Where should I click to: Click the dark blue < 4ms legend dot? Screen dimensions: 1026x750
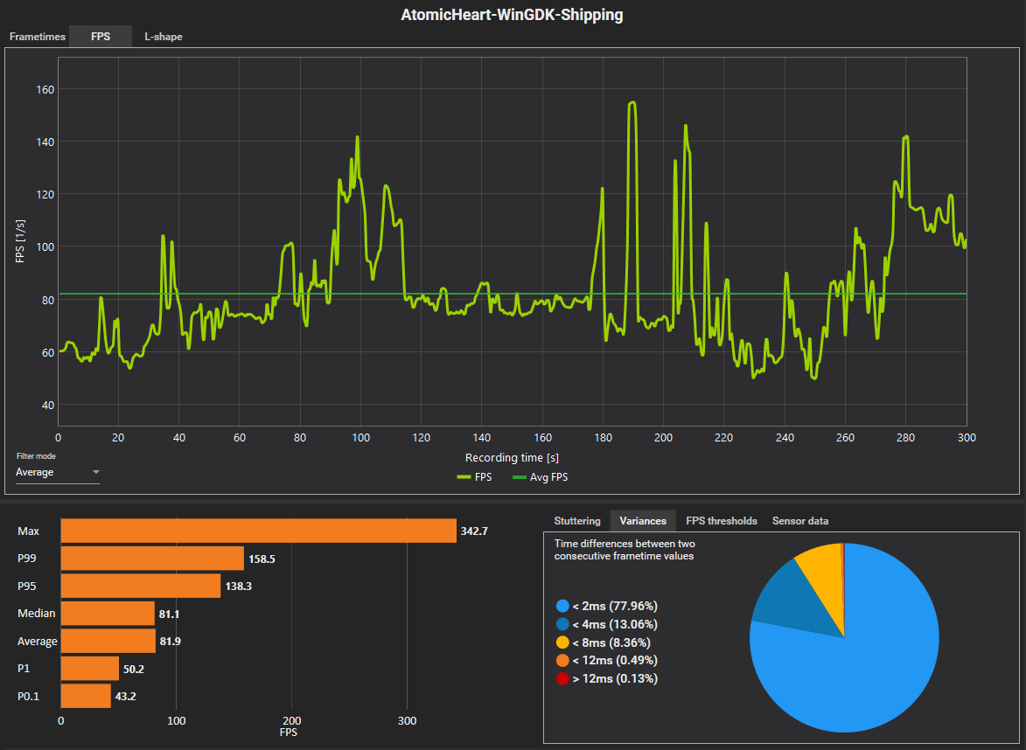[562, 624]
